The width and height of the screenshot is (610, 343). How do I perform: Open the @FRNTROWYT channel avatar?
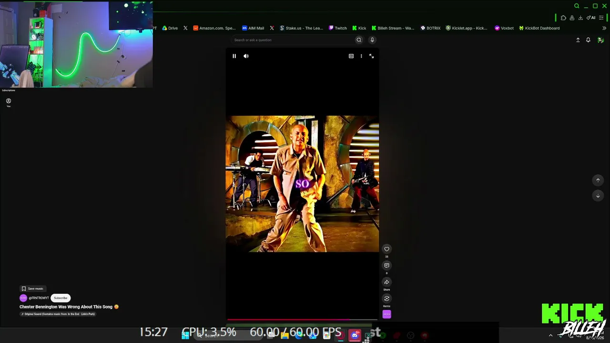(23, 298)
